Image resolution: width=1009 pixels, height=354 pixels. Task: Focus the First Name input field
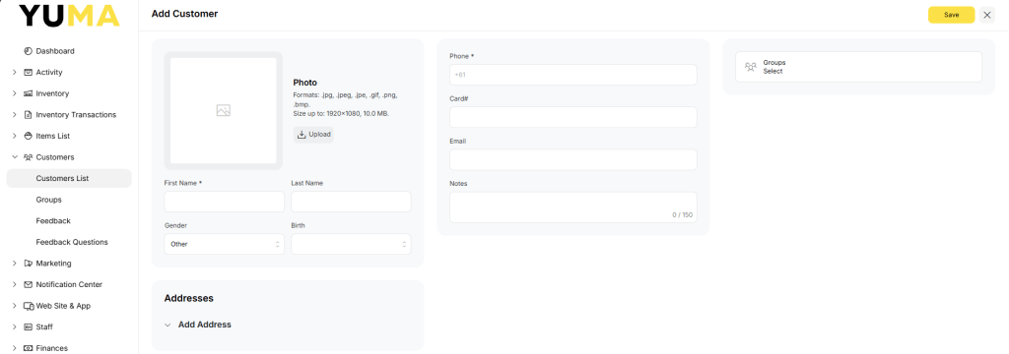click(224, 202)
